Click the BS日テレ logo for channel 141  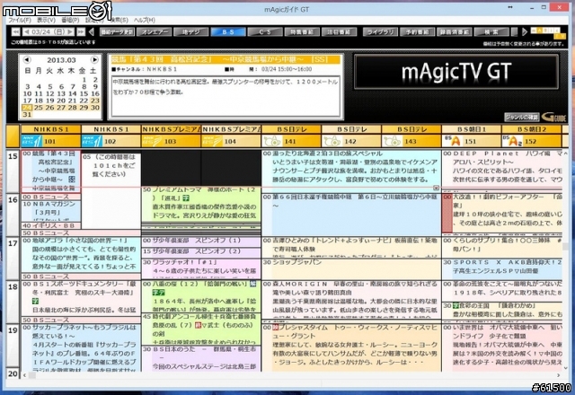point(272,141)
